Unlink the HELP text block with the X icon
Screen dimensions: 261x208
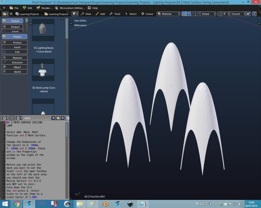[x=62, y=118]
